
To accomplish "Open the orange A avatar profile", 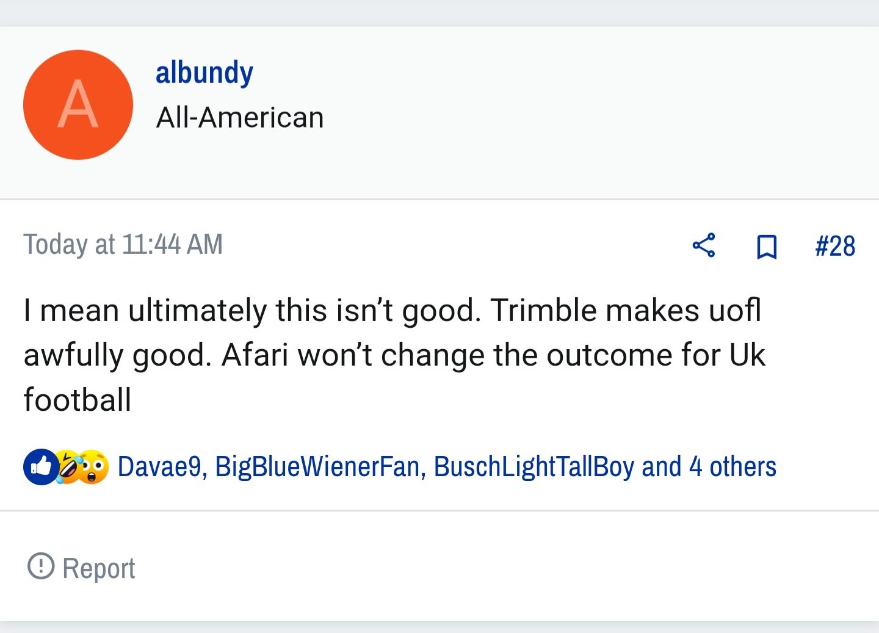I will pyautogui.click(x=78, y=105).
